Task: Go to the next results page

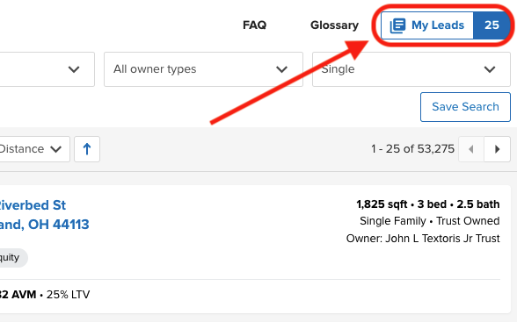Action: (x=498, y=149)
